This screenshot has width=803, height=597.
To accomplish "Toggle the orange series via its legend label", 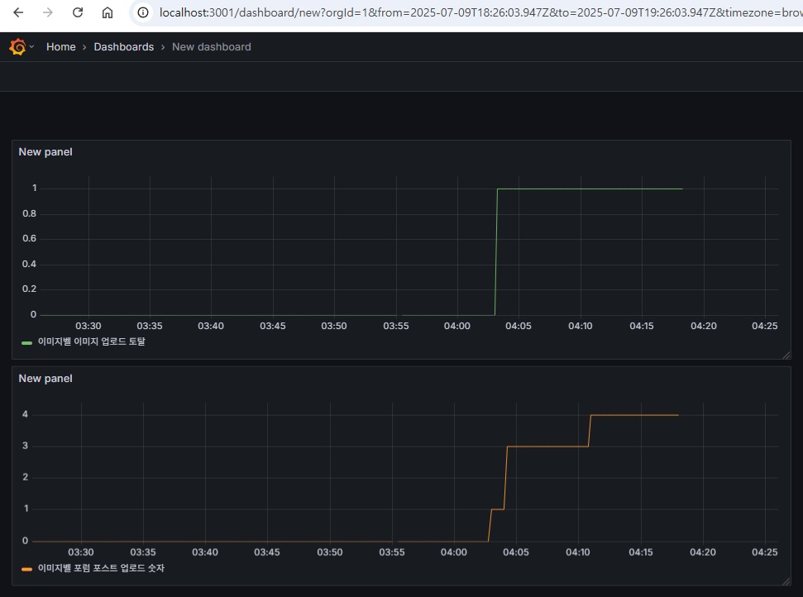I will (101, 568).
